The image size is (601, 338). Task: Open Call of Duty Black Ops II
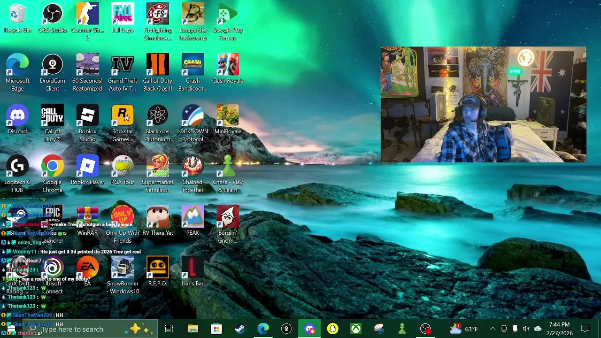[158, 73]
